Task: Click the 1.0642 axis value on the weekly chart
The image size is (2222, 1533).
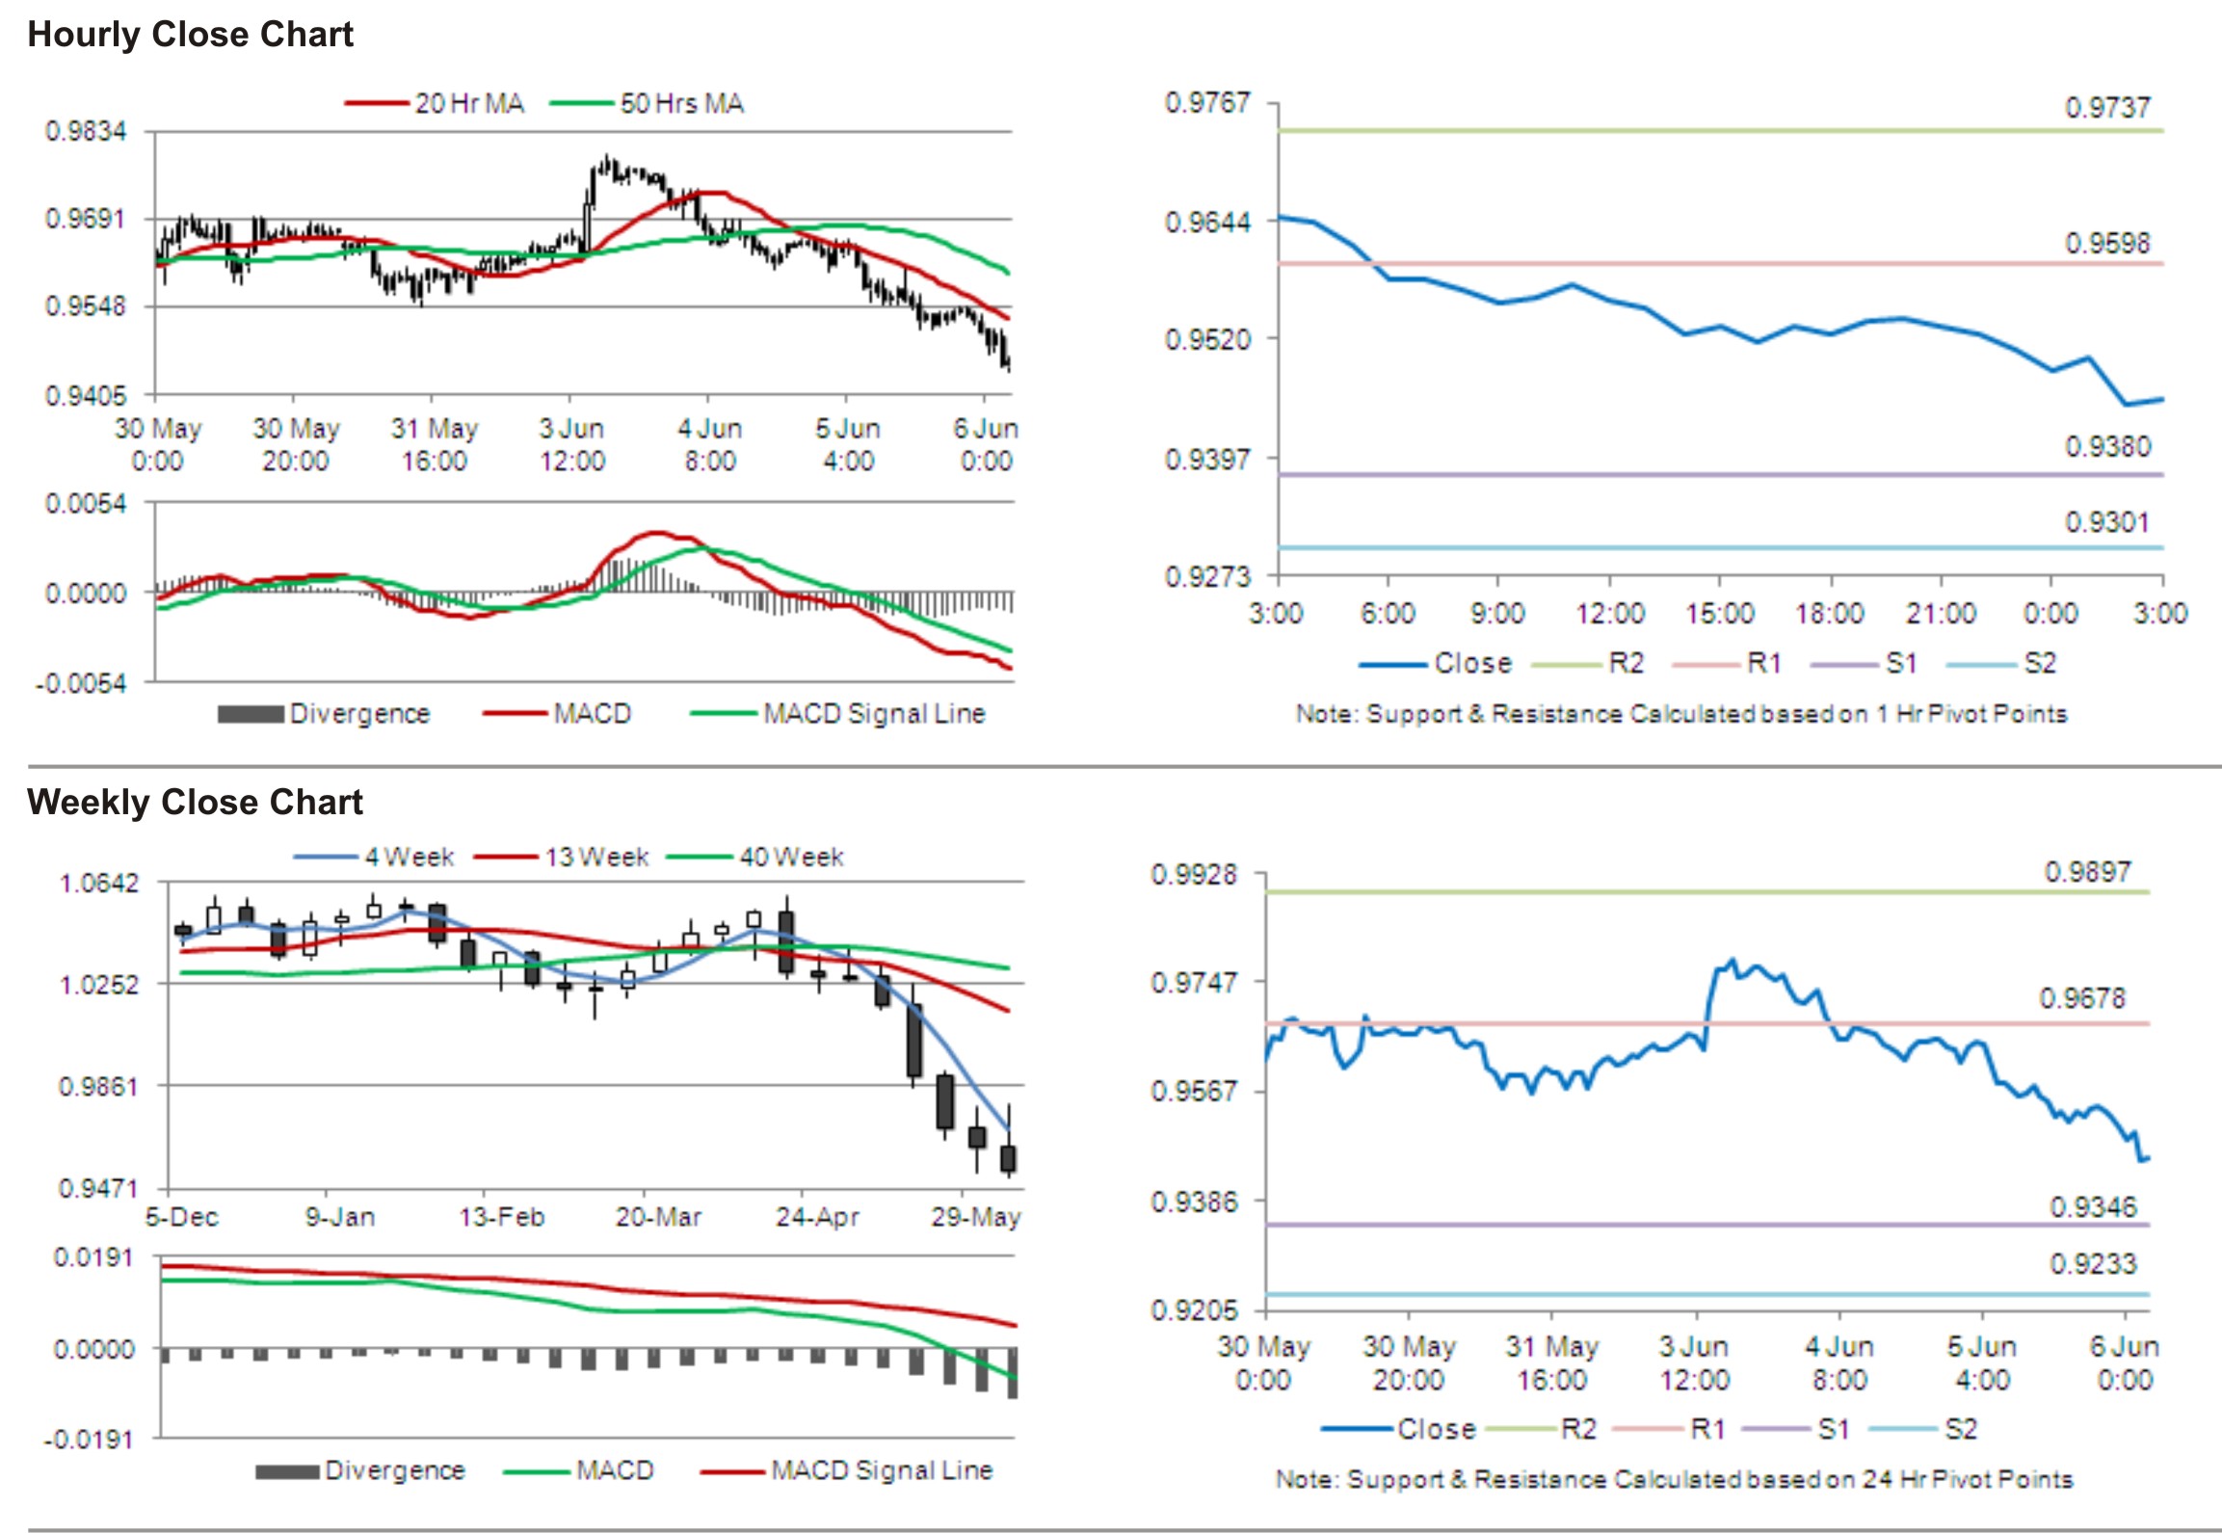Action: coord(98,883)
